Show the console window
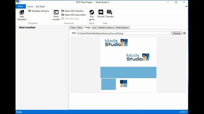 pos(56,15)
